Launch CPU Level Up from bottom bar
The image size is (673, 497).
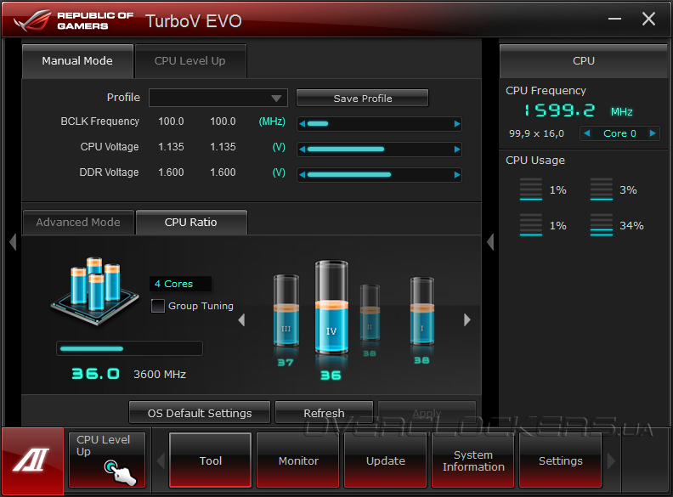tap(107, 460)
